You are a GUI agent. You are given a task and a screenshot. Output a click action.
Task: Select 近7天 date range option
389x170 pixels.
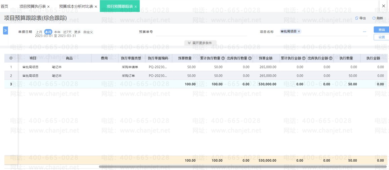tap(67, 32)
